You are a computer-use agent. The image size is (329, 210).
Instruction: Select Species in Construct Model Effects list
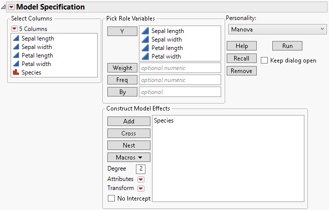coord(163,120)
